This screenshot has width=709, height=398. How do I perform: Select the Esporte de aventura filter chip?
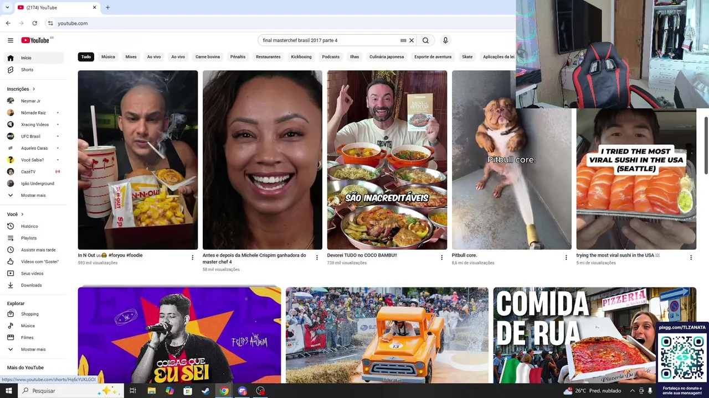tap(433, 57)
